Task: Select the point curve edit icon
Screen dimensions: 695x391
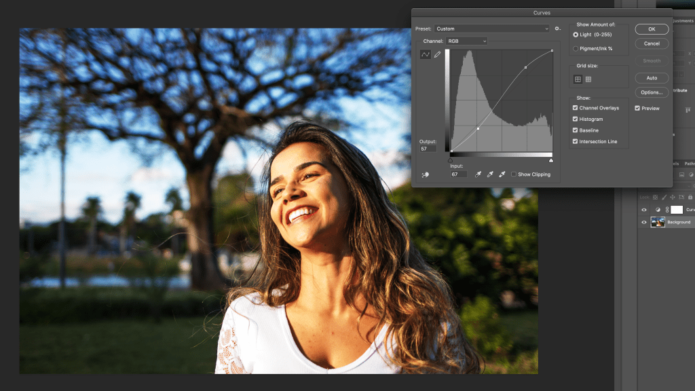Action: coord(424,54)
